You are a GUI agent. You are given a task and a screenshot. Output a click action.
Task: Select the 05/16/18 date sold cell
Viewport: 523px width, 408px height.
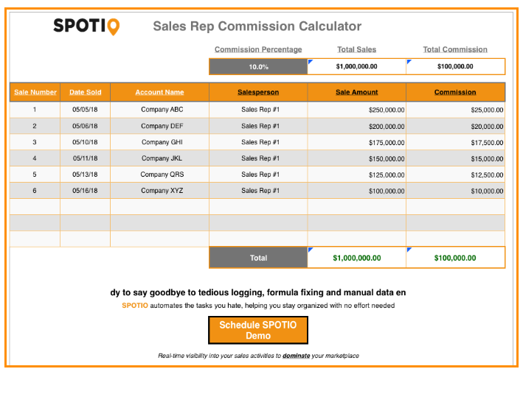click(85, 191)
